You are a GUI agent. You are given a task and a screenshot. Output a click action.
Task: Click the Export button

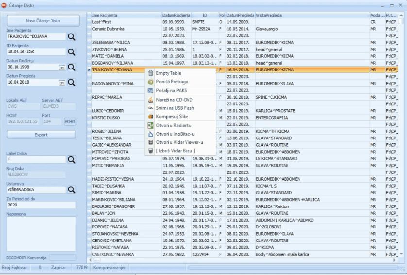click(x=41, y=135)
